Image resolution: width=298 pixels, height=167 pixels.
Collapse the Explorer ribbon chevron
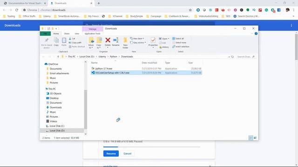pos(252,33)
